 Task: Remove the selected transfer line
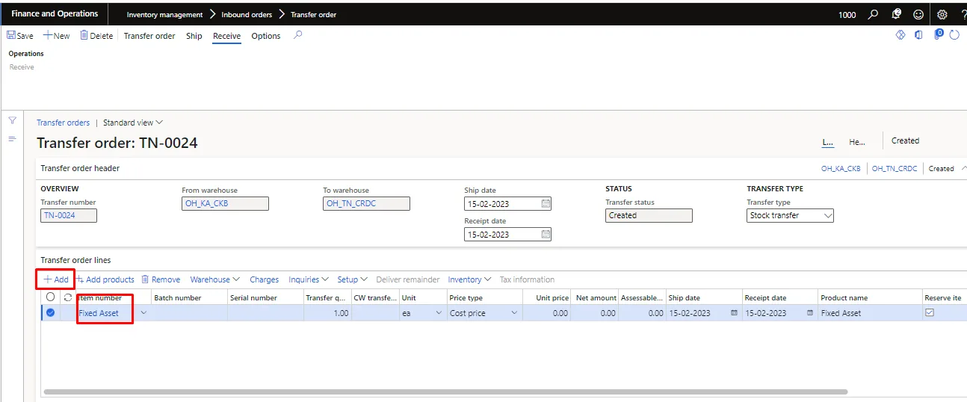[x=161, y=279]
